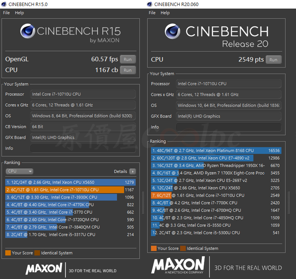The width and height of the screenshot is (296, 279).
Task: Click the MAXON logo in R20 window
Action: point(178,265)
